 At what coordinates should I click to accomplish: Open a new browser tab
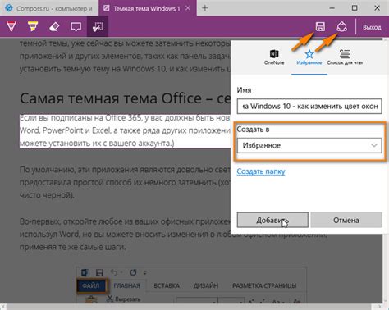(x=205, y=8)
